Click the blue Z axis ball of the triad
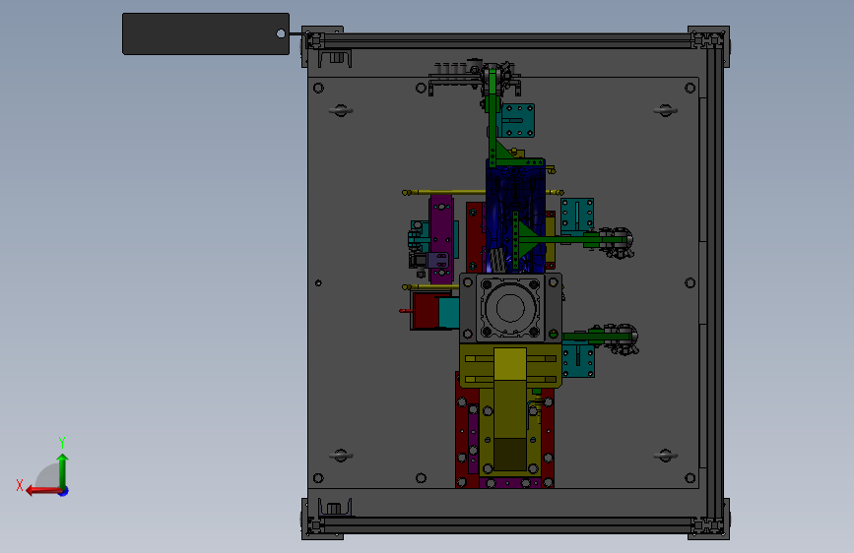Image resolution: width=854 pixels, height=553 pixels. [64, 491]
